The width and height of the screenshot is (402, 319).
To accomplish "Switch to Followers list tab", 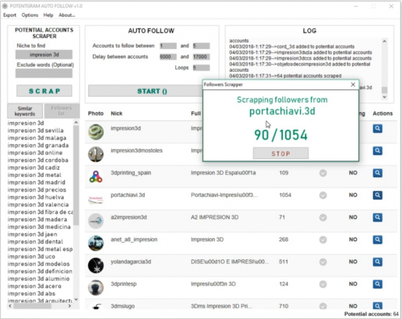I will point(62,111).
